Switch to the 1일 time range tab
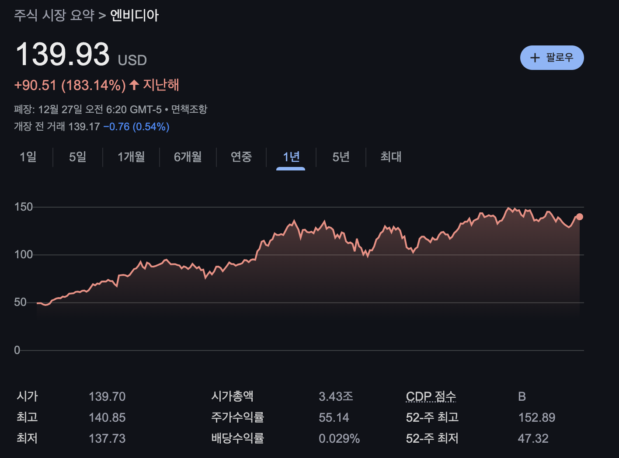The height and width of the screenshot is (458, 619). tap(28, 157)
